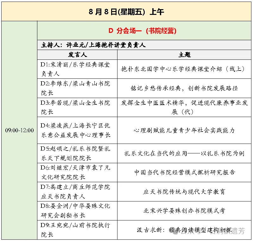253x241 pixels.
Task: Click topic '汲古求新:经典阅读模型建构初探'
Action: tap(184, 230)
